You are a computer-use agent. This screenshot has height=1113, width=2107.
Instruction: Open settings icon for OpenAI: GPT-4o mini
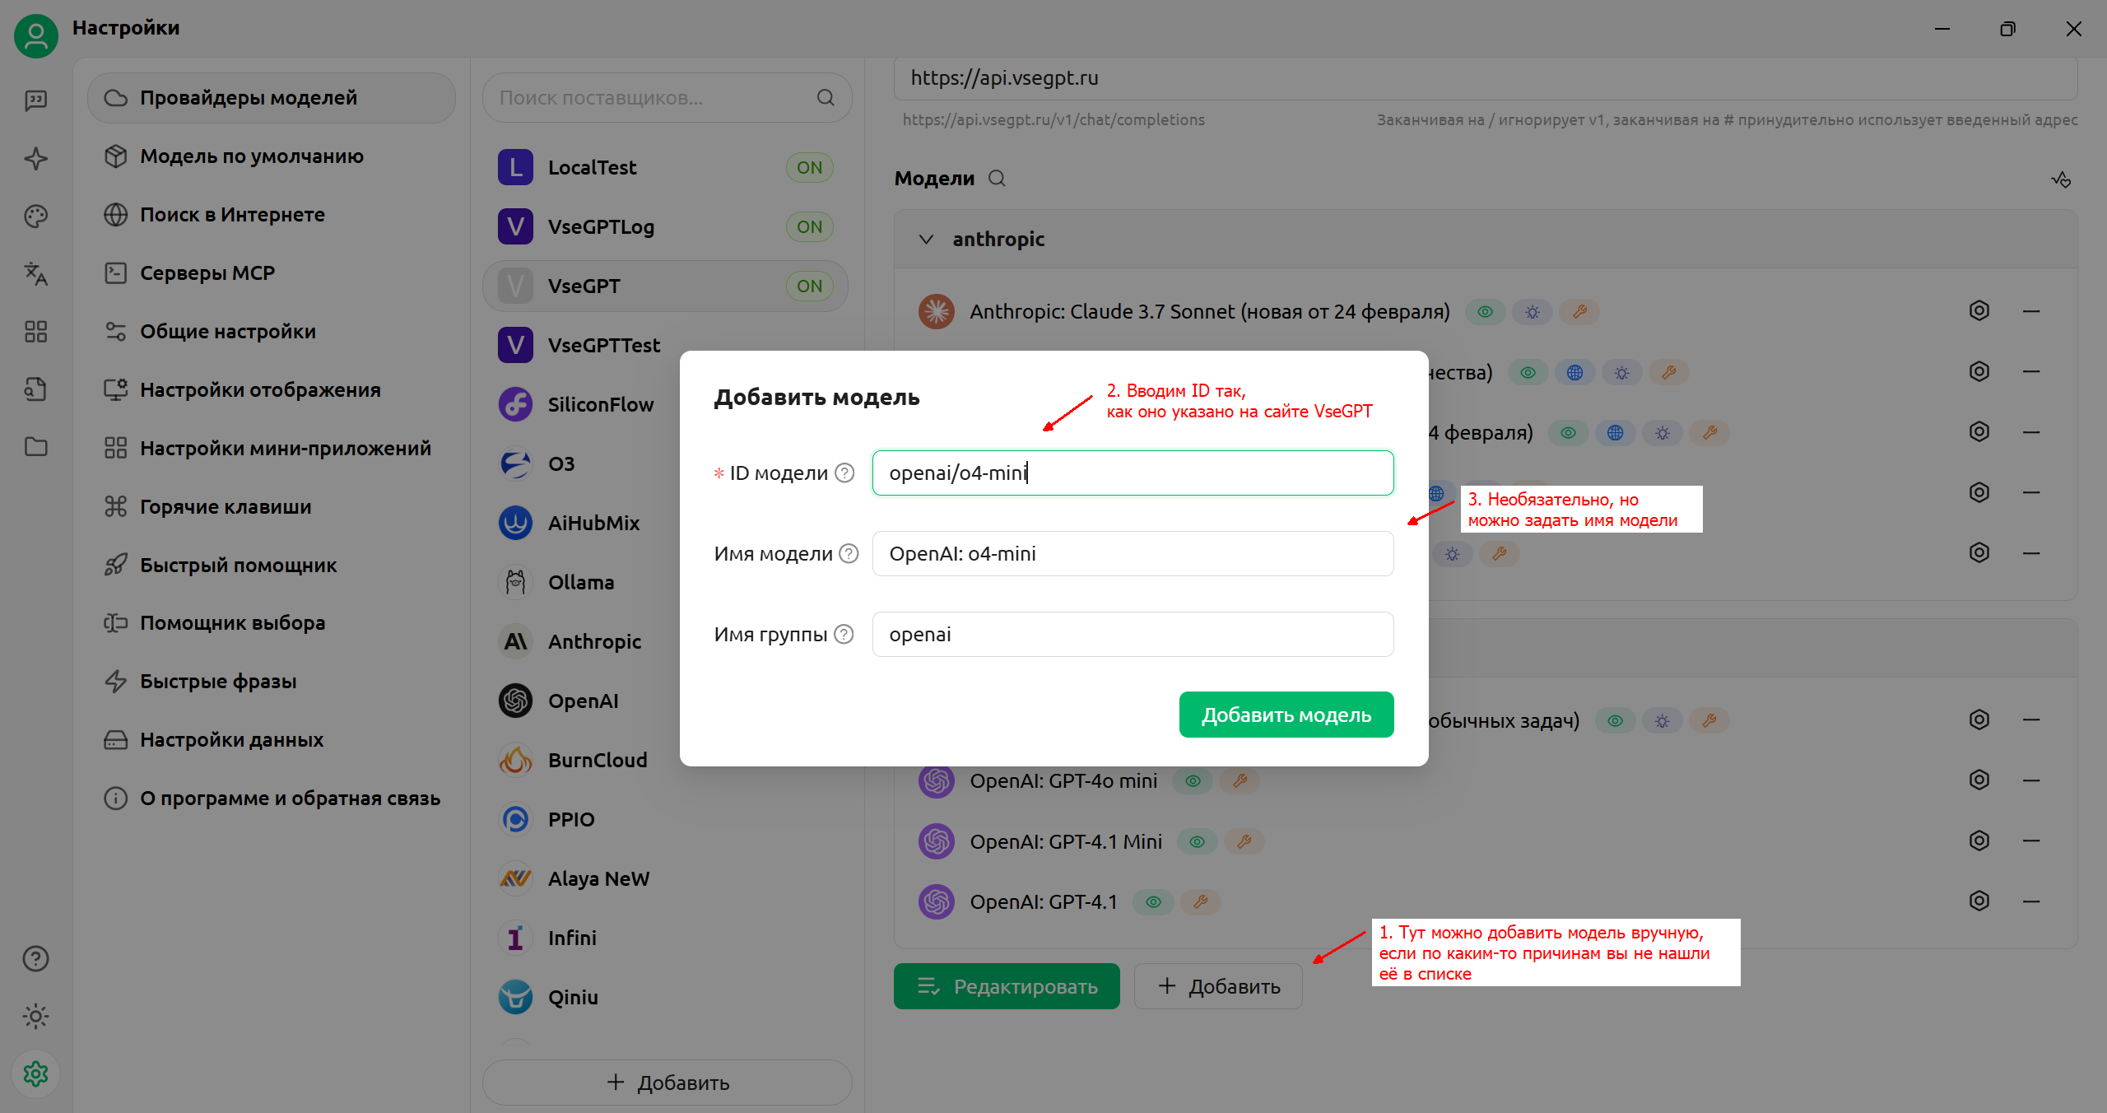(1979, 780)
